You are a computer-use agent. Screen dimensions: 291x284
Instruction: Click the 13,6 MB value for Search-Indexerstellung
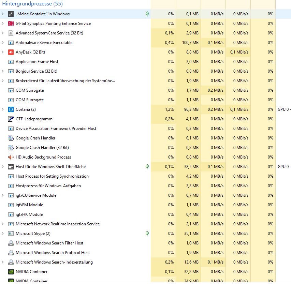191,262
